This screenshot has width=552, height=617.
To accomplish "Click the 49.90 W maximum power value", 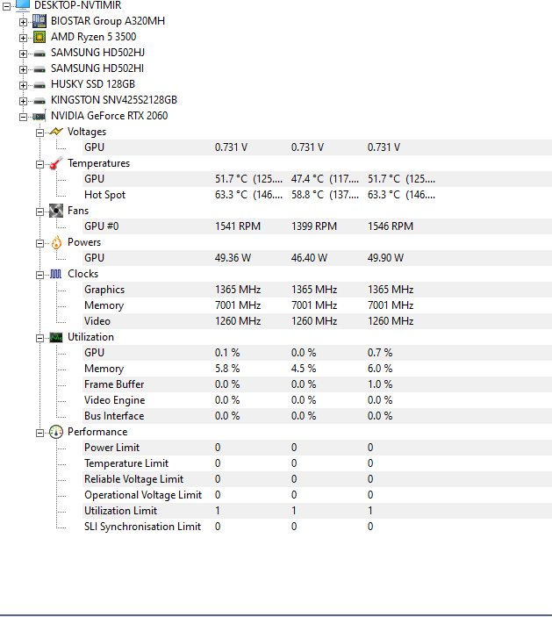I will pyautogui.click(x=385, y=258).
